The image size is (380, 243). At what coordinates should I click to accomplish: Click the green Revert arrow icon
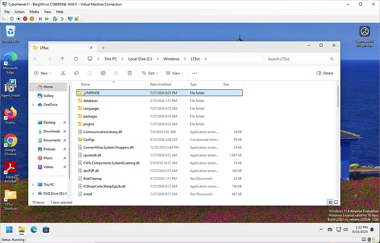point(62,18)
